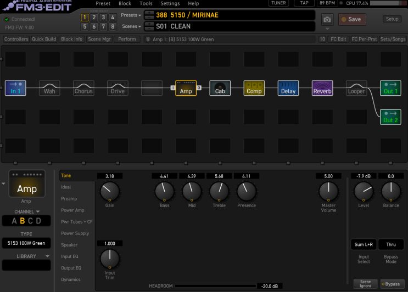Switch to scene 4

pyautogui.click(x=113, y=18)
